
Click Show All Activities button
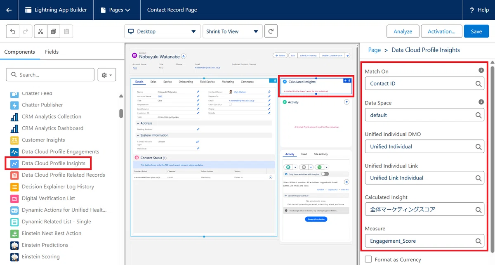pyautogui.click(x=316, y=219)
